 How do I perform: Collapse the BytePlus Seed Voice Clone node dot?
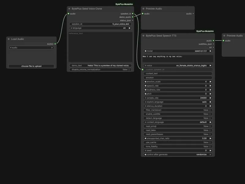69,9
